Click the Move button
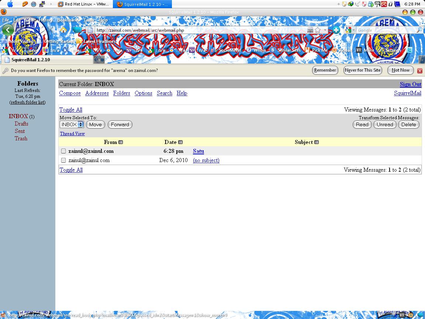 (x=96, y=124)
